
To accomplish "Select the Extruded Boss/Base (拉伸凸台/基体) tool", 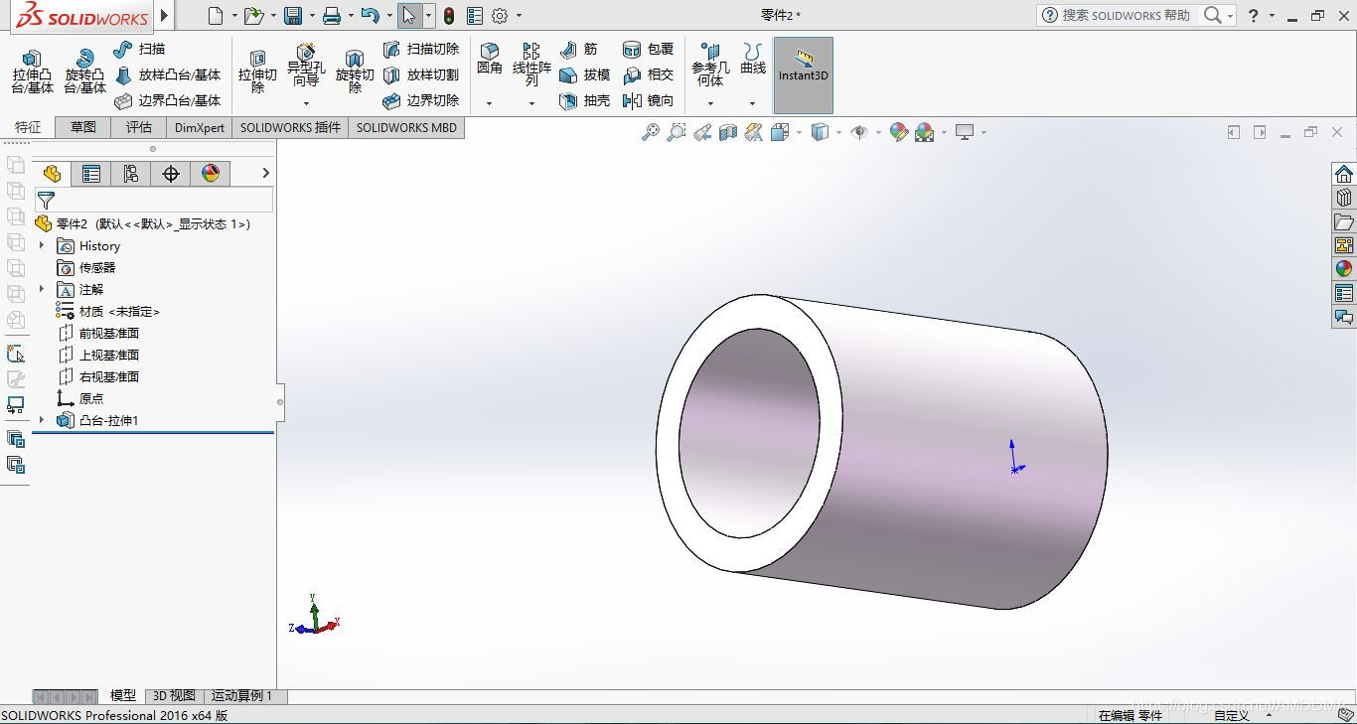I will [x=32, y=72].
